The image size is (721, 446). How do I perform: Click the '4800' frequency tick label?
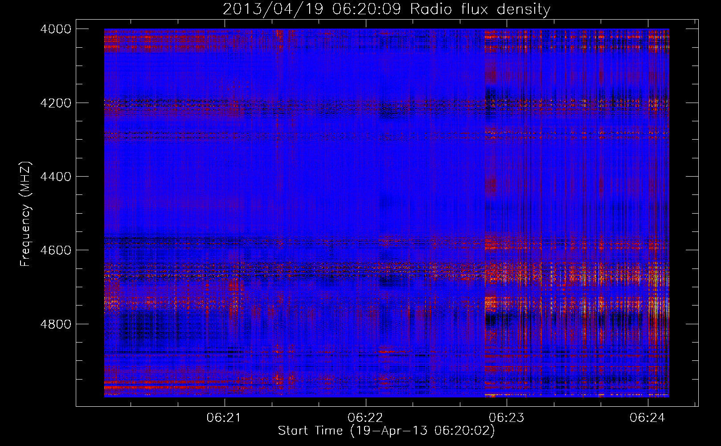point(56,324)
